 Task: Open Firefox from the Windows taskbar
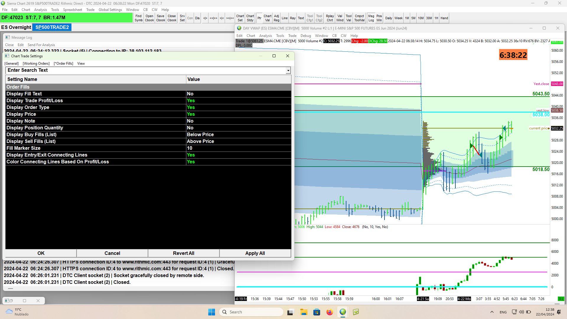click(330, 312)
